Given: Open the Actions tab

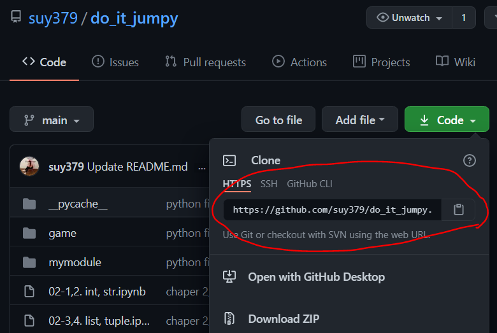Looking at the screenshot, I should tap(299, 62).
